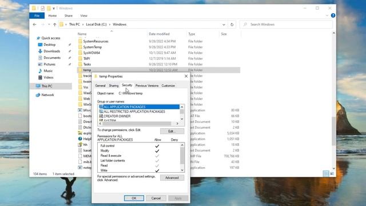Click the Full control permission row
The width and height of the screenshot is (366, 206).
pyautogui.click(x=139, y=146)
